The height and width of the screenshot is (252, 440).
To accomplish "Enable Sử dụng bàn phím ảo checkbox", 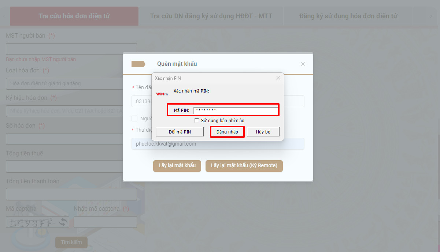I will (x=197, y=120).
